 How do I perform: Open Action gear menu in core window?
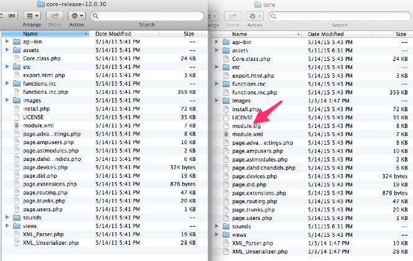(254, 16)
